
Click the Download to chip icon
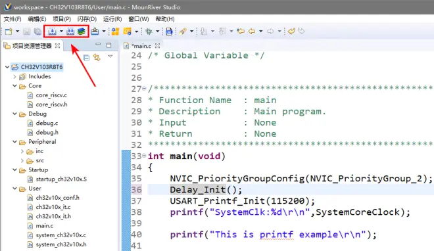[95, 32]
